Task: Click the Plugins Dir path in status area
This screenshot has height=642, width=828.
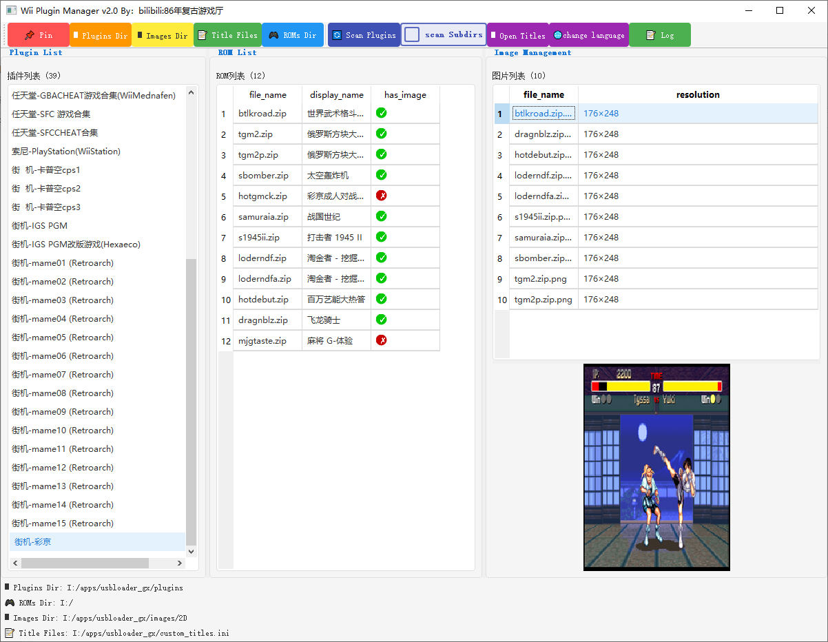Action: [125, 588]
